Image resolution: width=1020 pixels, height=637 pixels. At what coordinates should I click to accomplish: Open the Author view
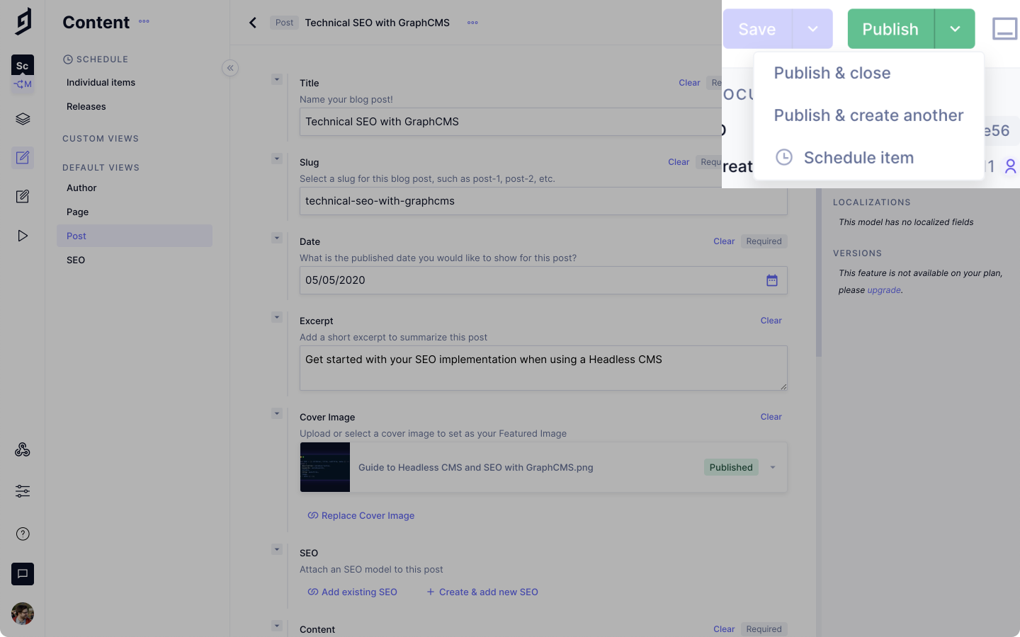(x=81, y=188)
